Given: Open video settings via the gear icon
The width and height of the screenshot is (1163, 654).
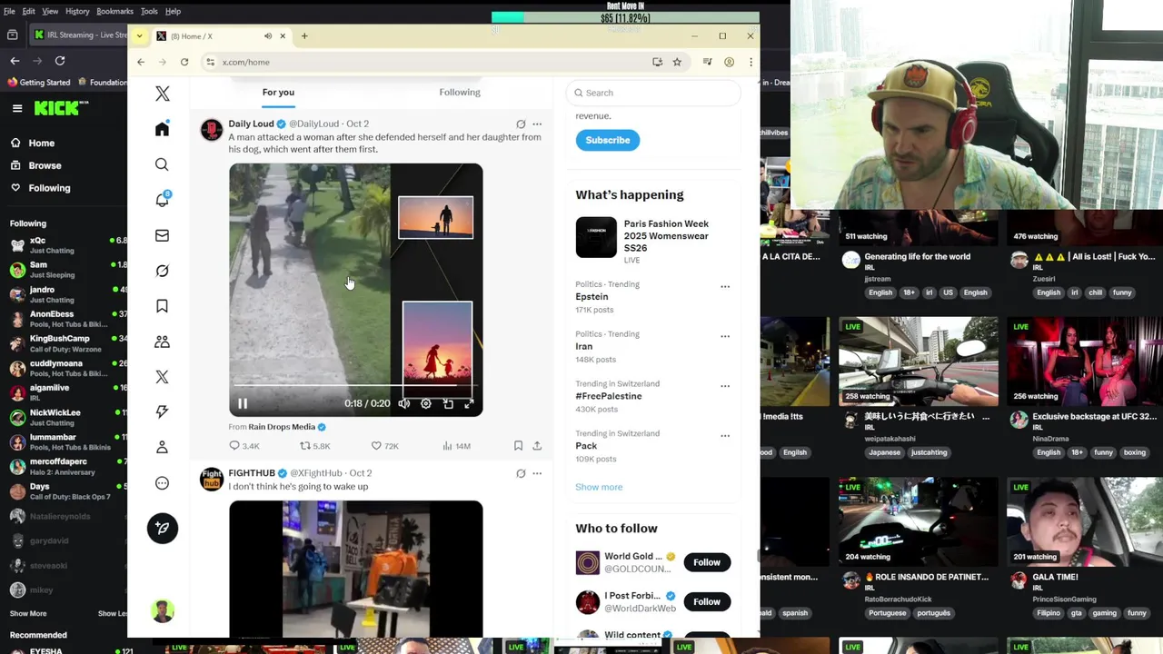Looking at the screenshot, I should click(x=425, y=403).
